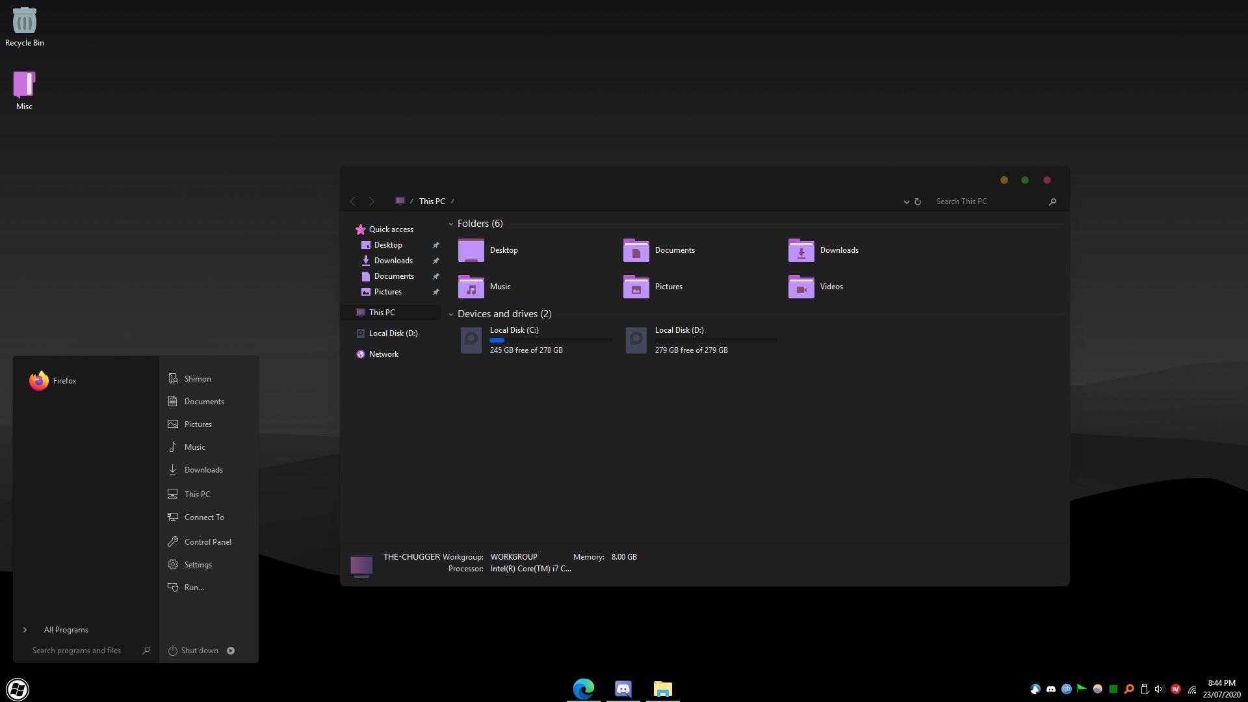Toggle the Pictures pin in Quick access
Image resolution: width=1248 pixels, height=702 pixels.
[435, 291]
